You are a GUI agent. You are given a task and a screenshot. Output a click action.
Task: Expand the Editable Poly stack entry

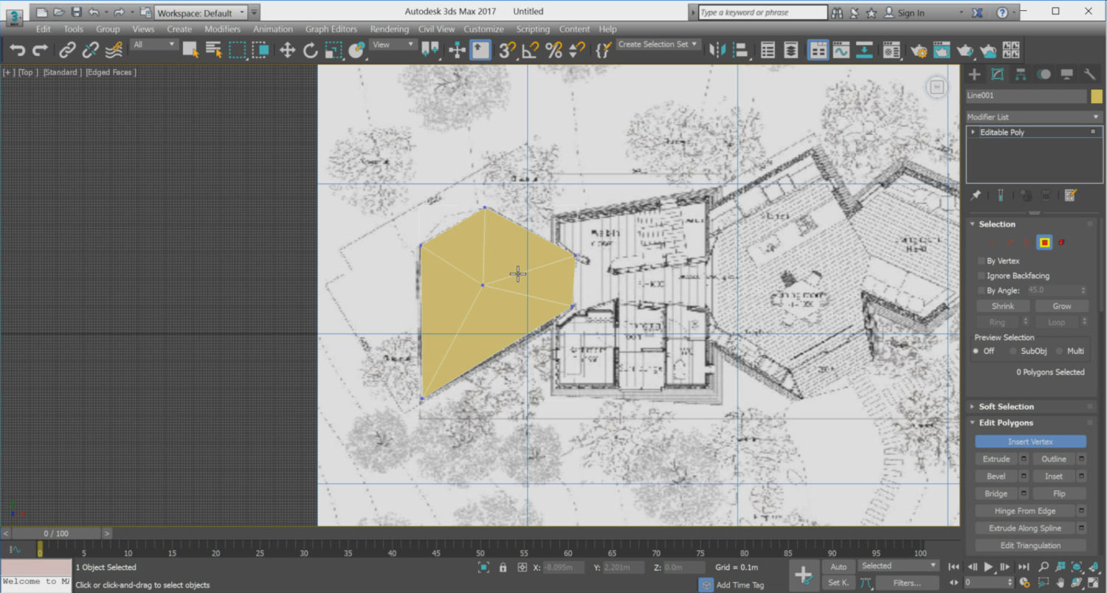point(973,131)
